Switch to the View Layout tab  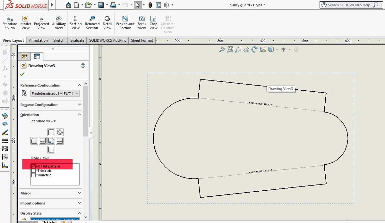pyautogui.click(x=13, y=40)
